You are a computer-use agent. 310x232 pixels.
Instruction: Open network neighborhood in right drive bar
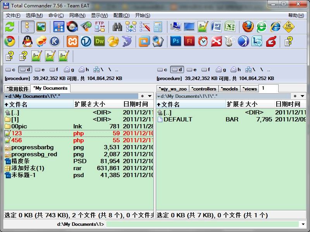click(x=250, y=70)
